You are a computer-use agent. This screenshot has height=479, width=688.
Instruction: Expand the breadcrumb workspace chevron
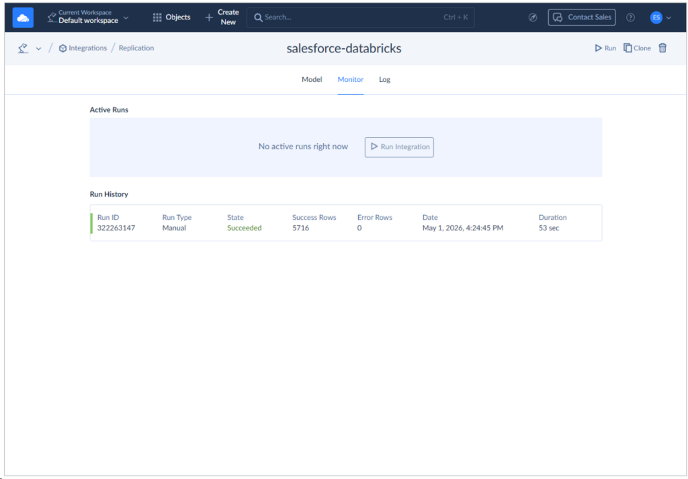point(38,48)
